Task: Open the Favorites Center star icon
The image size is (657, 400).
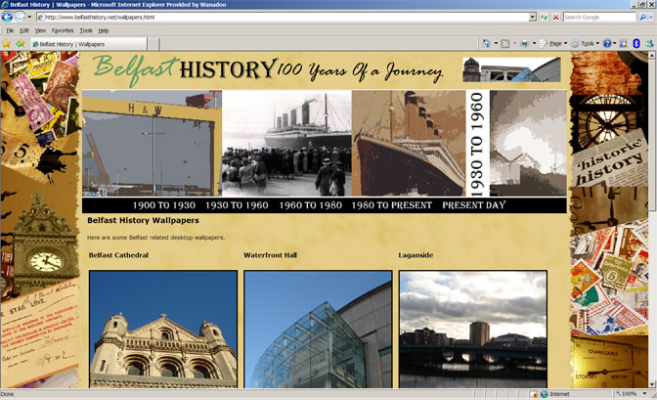Action: 7,44
